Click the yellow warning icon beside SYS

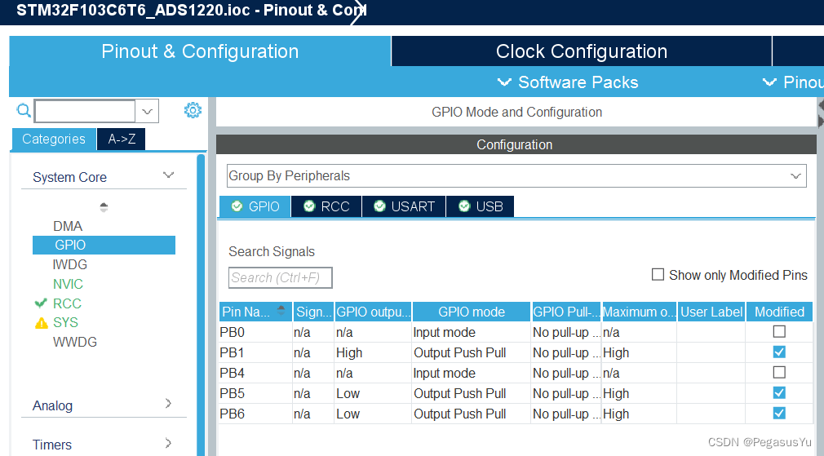[x=41, y=322]
